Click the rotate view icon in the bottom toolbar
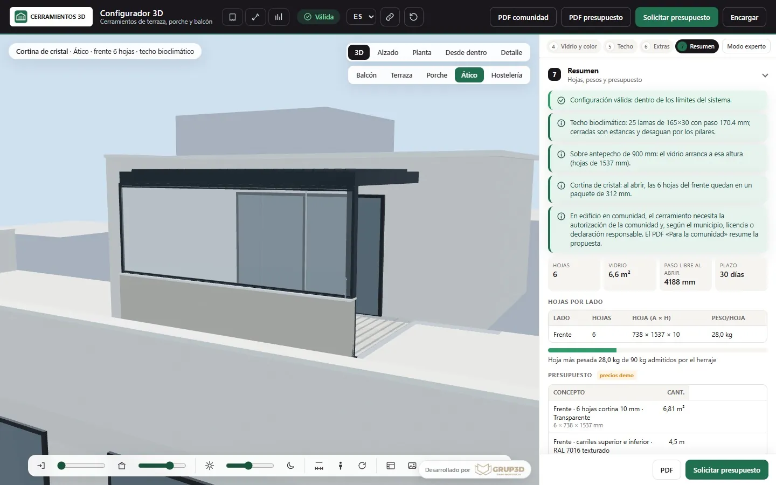The image size is (776, 485). pos(362,466)
